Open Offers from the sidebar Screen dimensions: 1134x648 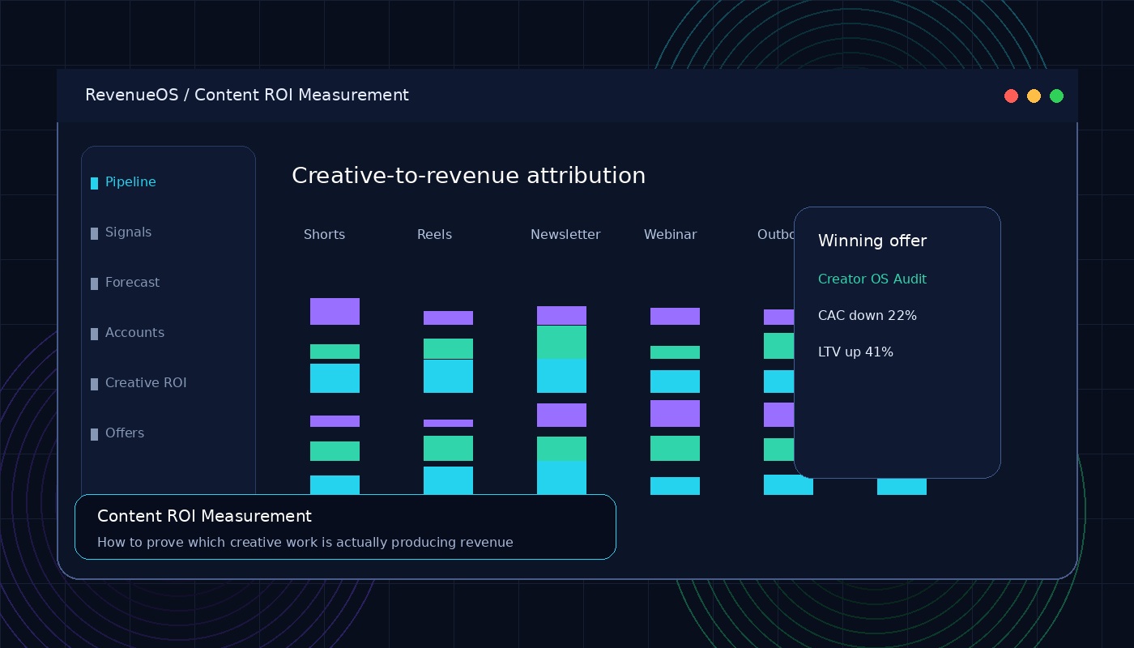point(117,433)
